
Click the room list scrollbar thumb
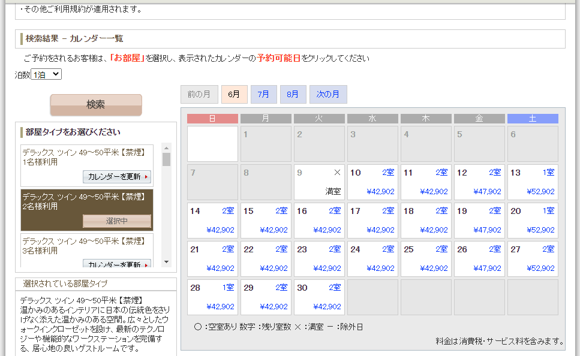tap(167, 159)
